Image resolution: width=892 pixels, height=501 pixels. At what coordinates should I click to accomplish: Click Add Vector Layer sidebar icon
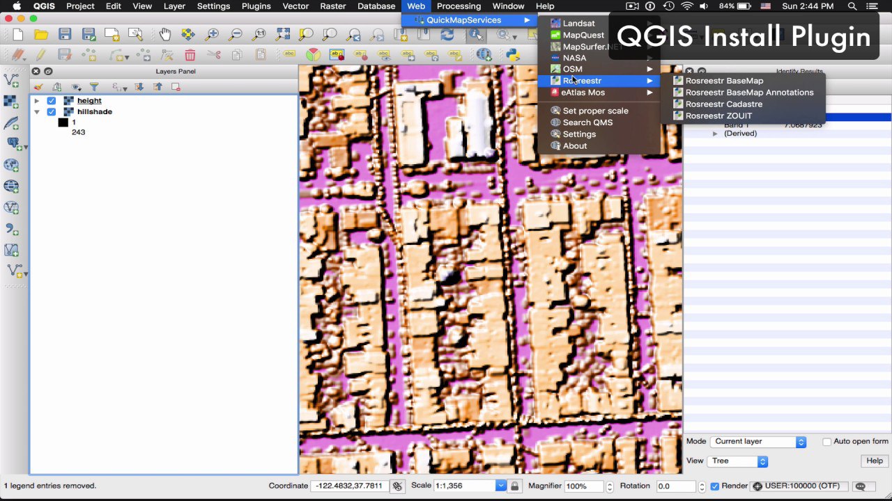(11, 81)
